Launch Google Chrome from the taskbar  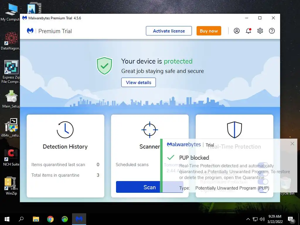tap(50, 219)
